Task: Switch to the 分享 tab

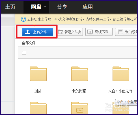Action: (62, 7)
